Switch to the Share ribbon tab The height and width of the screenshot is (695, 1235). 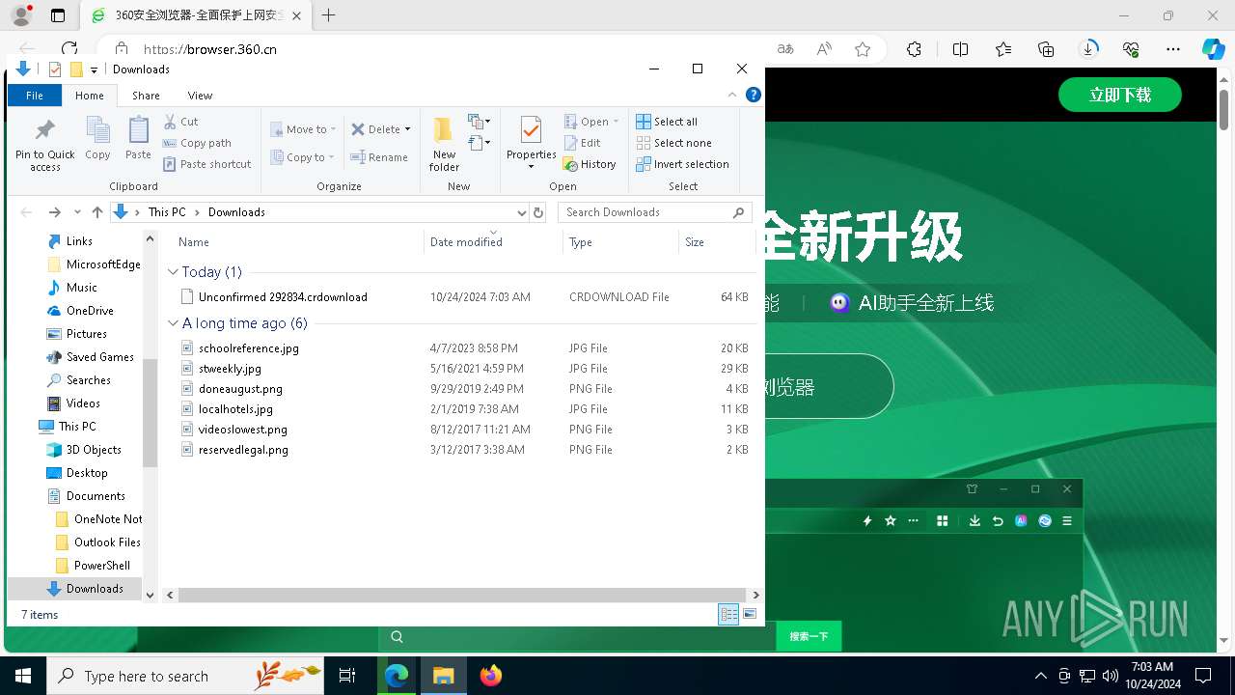pos(146,96)
